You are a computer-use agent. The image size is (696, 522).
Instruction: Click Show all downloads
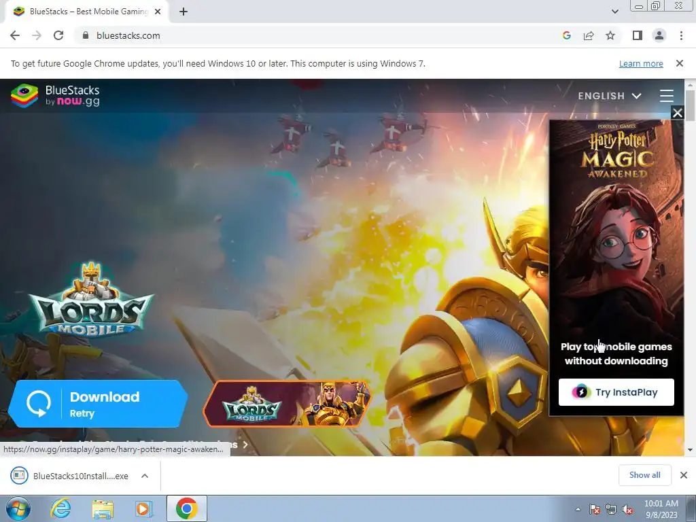[644, 475]
